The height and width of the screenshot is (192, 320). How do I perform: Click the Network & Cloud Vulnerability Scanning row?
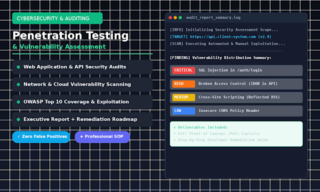pos(82,84)
